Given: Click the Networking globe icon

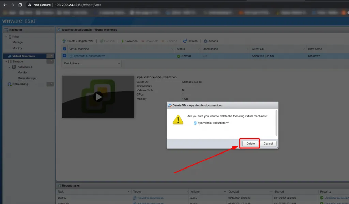Looking at the screenshot, I should [9, 84].
